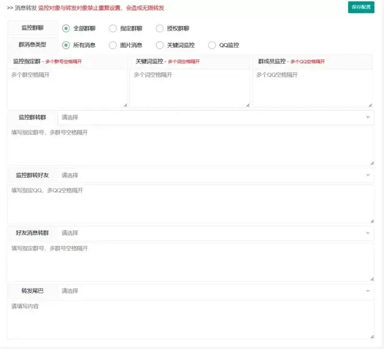Open the 转发尾巴 dropdown
384x349 pixels.
coord(216,291)
